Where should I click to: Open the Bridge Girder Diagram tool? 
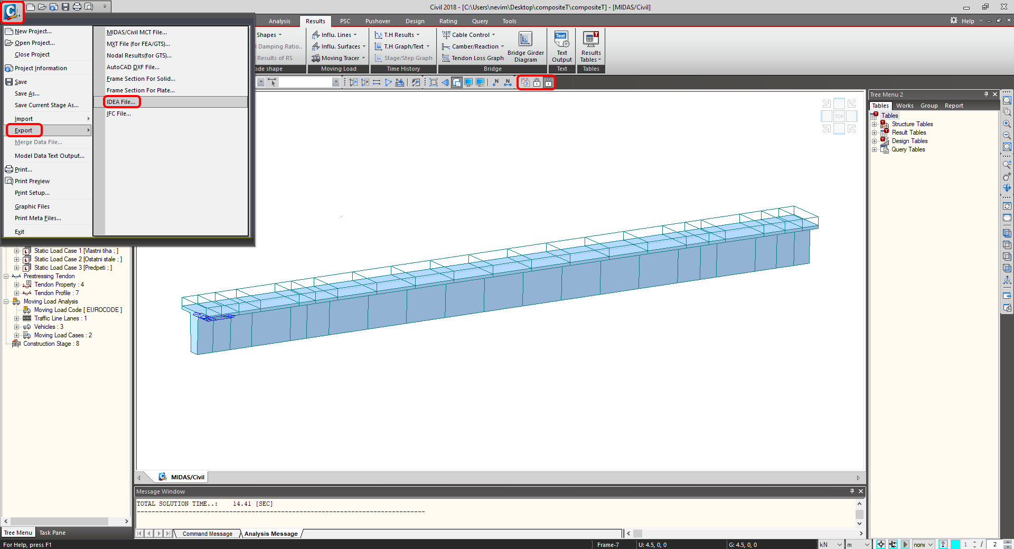tap(525, 46)
